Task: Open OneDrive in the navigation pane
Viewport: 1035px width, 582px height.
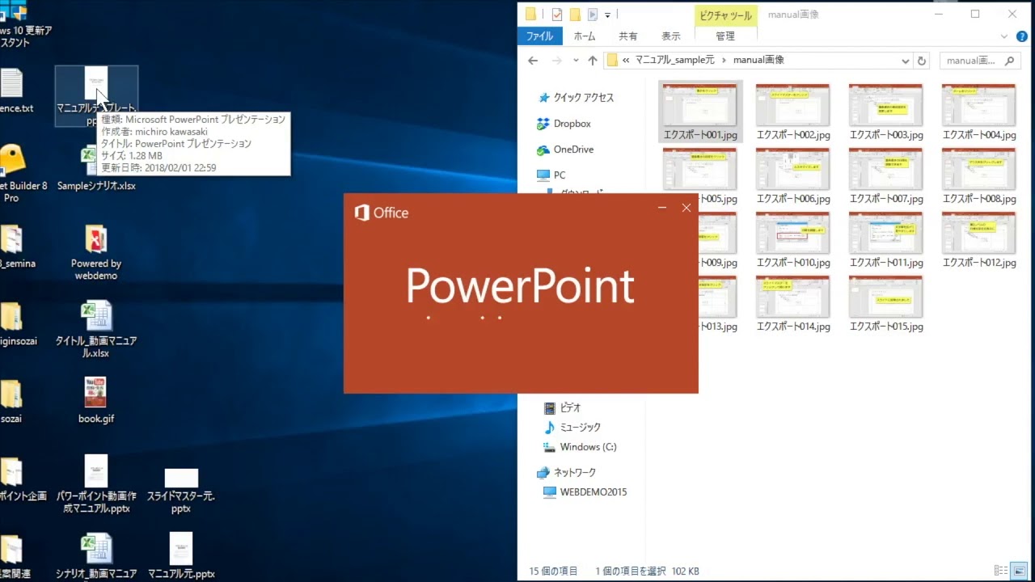Action: (565, 150)
